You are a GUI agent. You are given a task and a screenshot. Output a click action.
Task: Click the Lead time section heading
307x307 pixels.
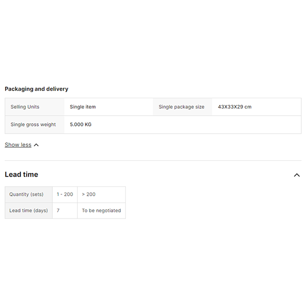[x=21, y=174]
